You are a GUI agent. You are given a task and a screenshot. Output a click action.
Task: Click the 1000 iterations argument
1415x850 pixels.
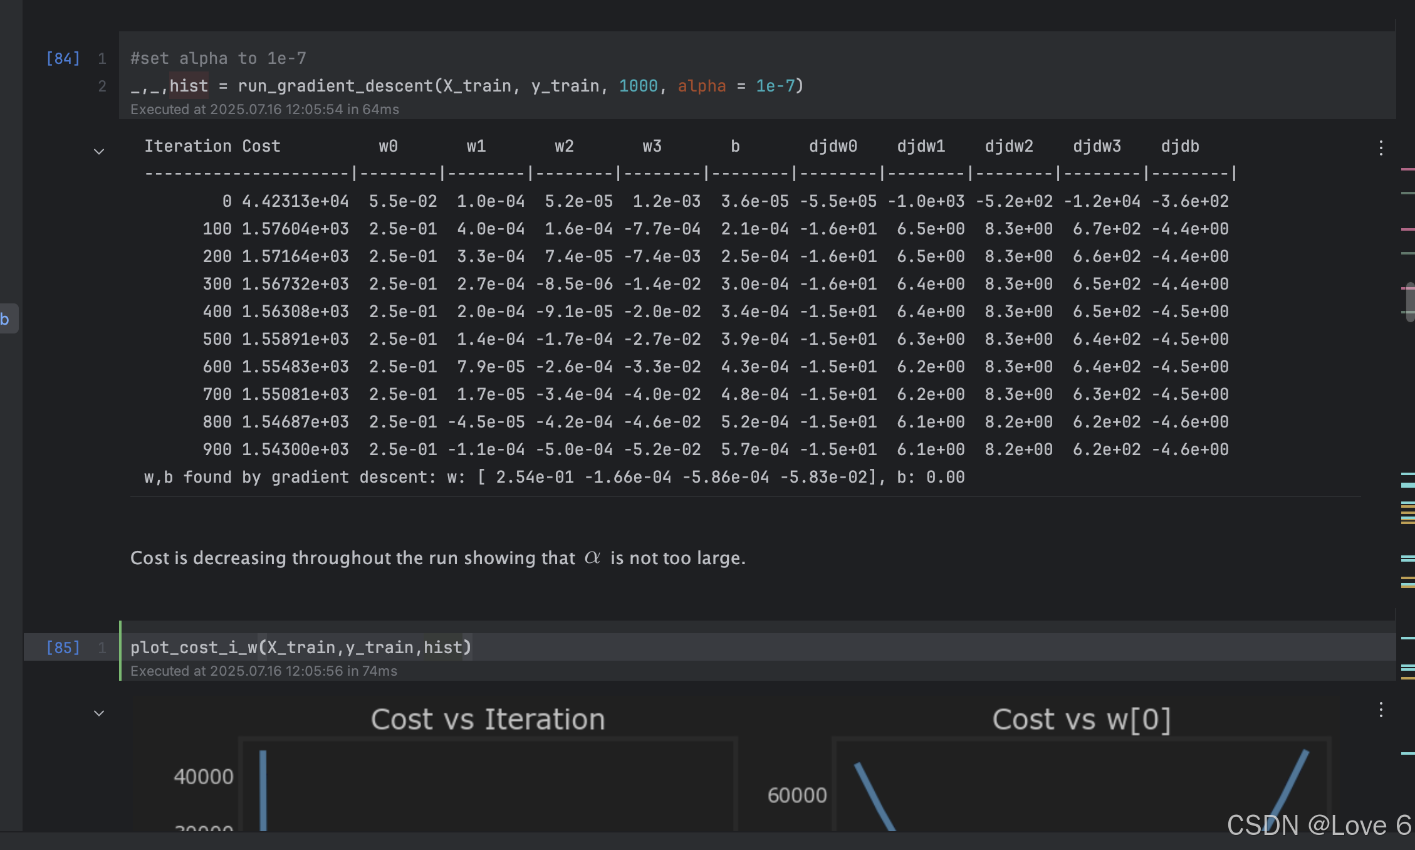tap(638, 86)
